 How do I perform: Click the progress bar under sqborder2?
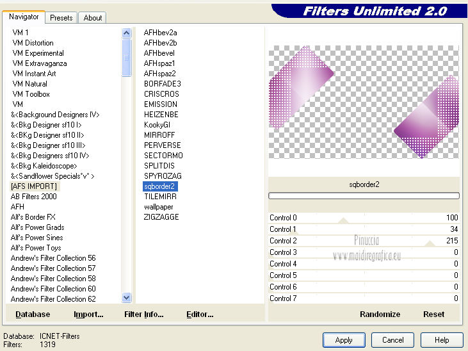(x=364, y=195)
